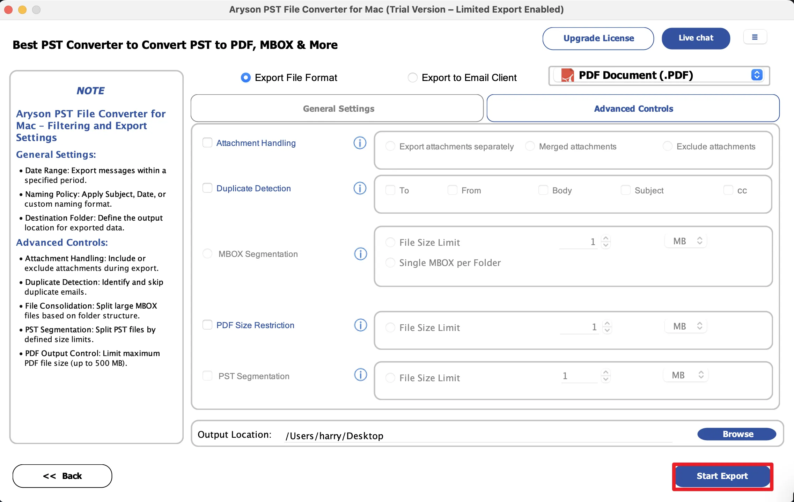Image resolution: width=794 pixels, height=502 pixels.
Task: Open MB unit dropdown for PST Segmentation
Action: pos(686,375)
